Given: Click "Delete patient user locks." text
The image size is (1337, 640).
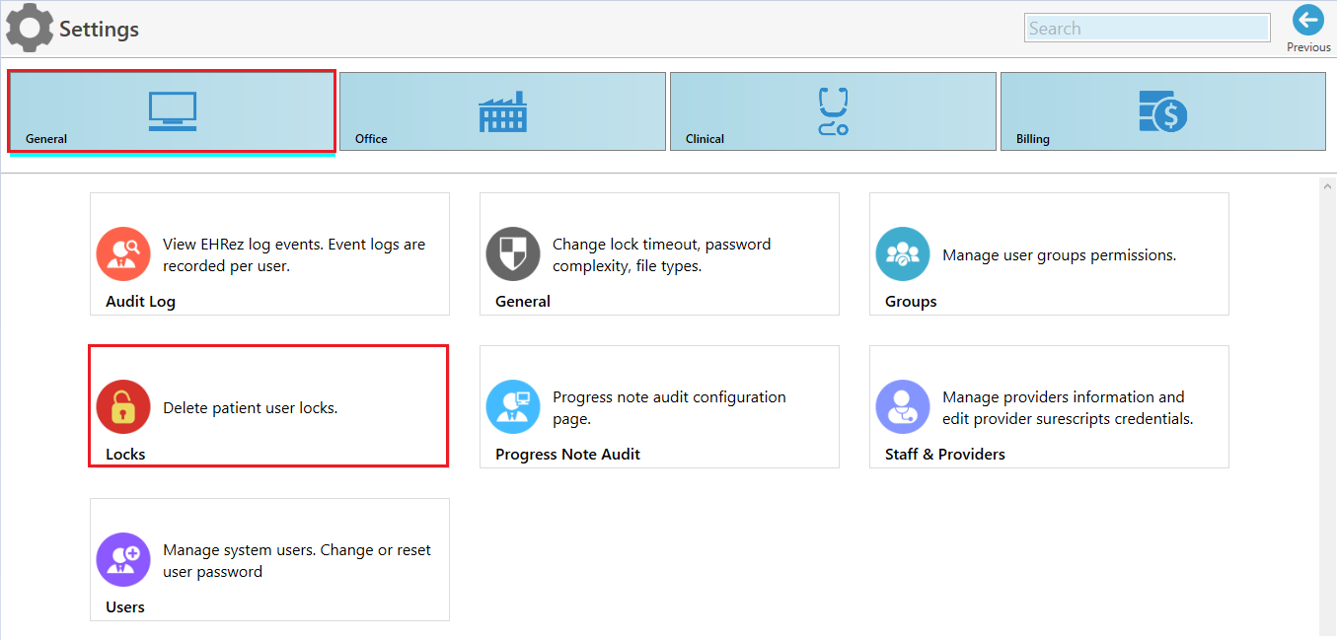Looking at the screenshot, I should coord(251,408).
